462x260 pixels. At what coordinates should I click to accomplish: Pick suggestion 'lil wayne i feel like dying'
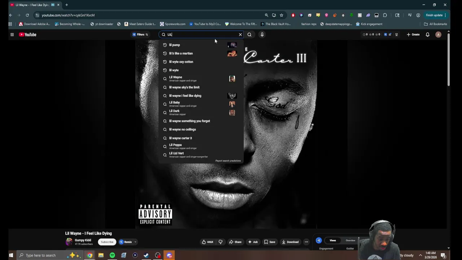(x=201, y=96)
